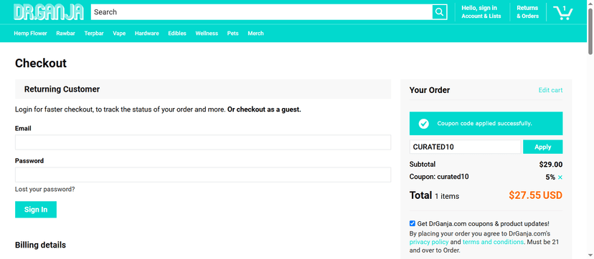Open the shopping cart icon
This screenshot has height=259, width=594.
click(x=563, y=13)
